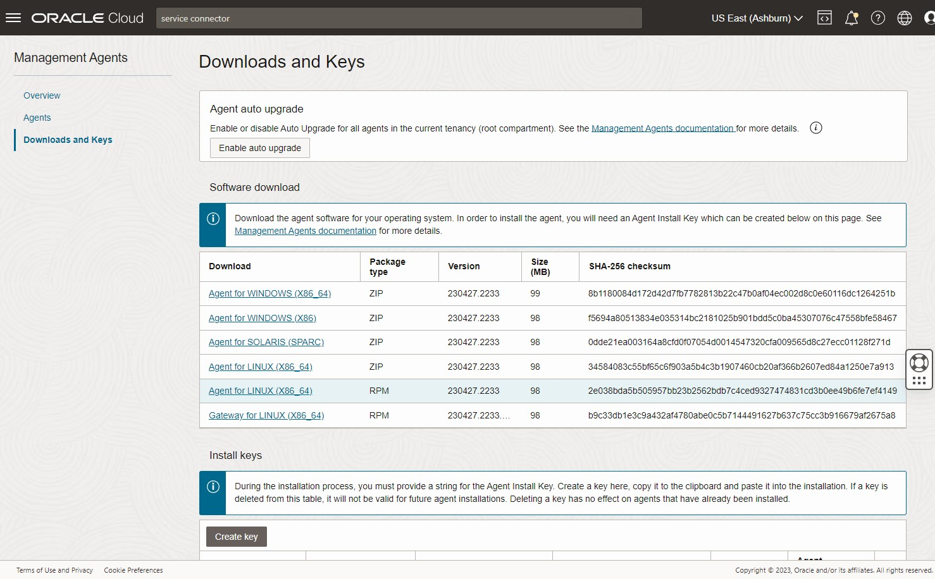This screenshot has height=579, width=935.
Task: Download Gateway for LINUX (X86_64) RPM
Action: (266, 415)
